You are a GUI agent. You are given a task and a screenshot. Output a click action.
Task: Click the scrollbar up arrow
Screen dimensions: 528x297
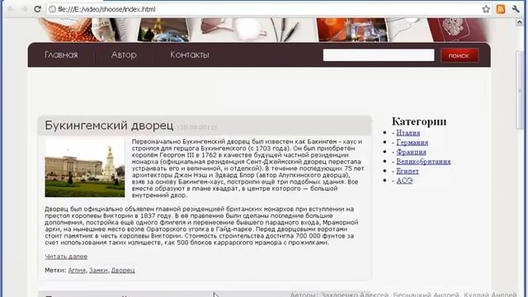(x=519, y=22)
